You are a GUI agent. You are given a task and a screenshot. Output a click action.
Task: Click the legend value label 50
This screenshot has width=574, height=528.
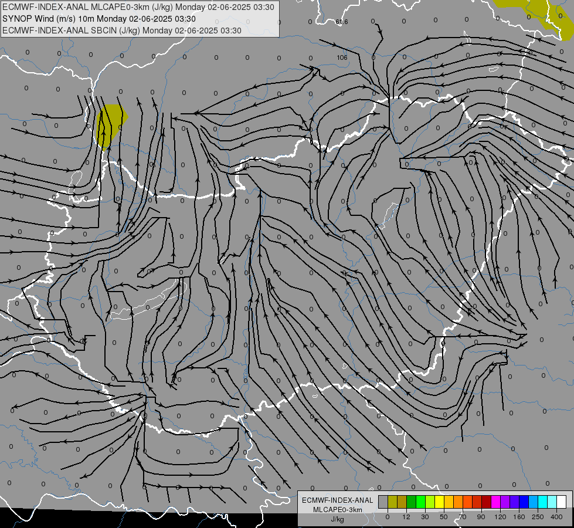444,517
